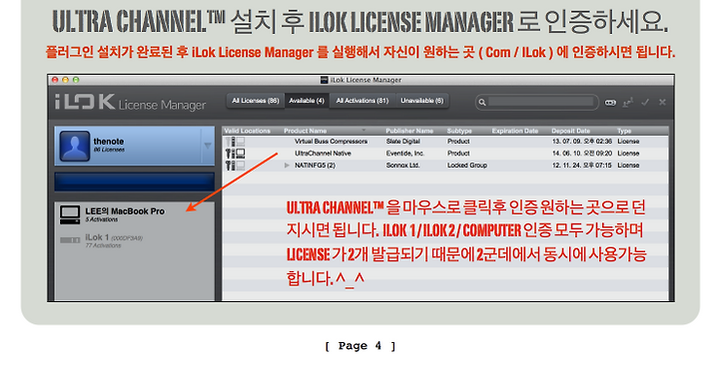Click inside the license search field
The height and width of the screenshot is (371, 719).
click(540, 102)
